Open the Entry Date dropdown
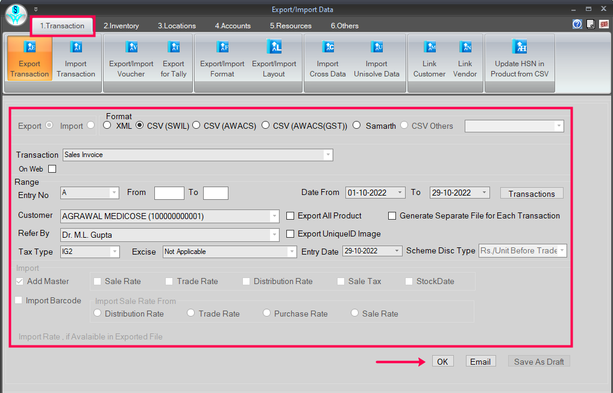The image size is (613, 393). [397, 251]
